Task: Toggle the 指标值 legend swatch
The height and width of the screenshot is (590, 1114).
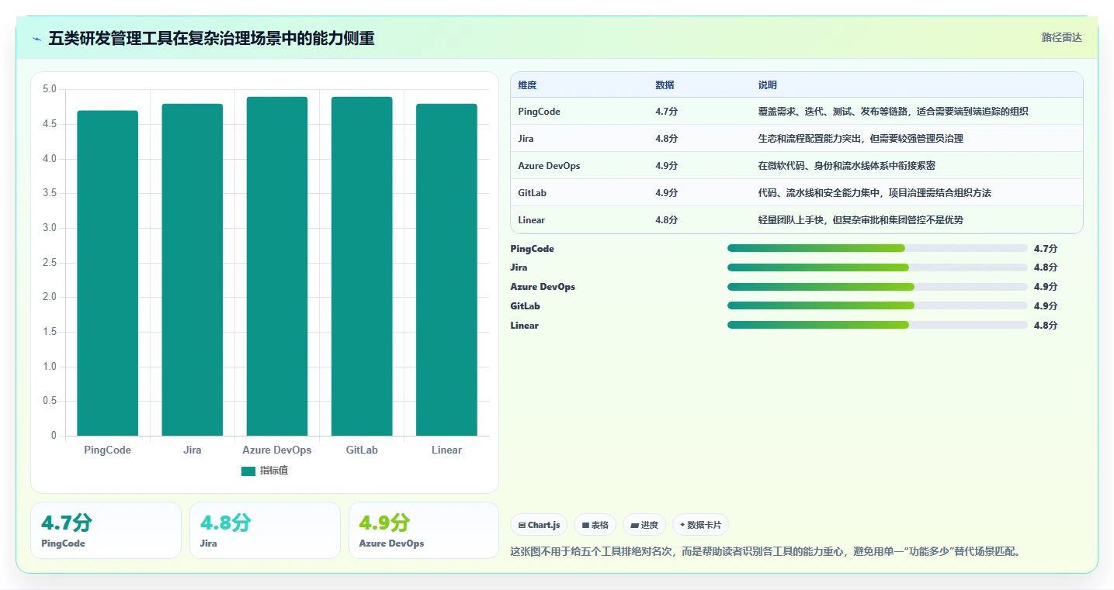Action: click(x=248, y=471)
